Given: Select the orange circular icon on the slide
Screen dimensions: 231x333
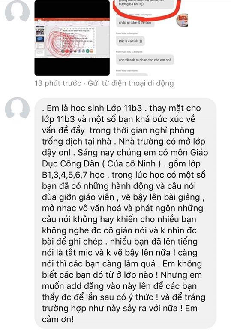Looking at the screenshot, I should click(x=91, y=51).
